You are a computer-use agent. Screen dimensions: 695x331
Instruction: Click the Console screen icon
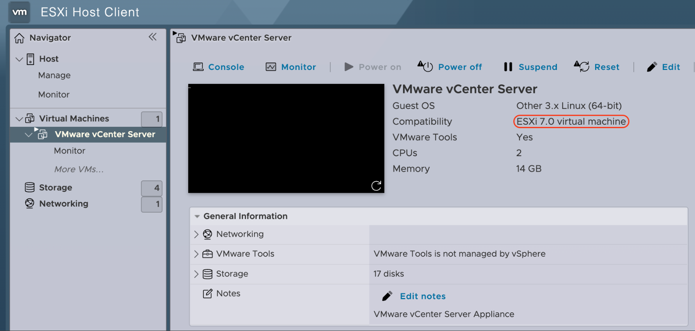tap(198, 67)
